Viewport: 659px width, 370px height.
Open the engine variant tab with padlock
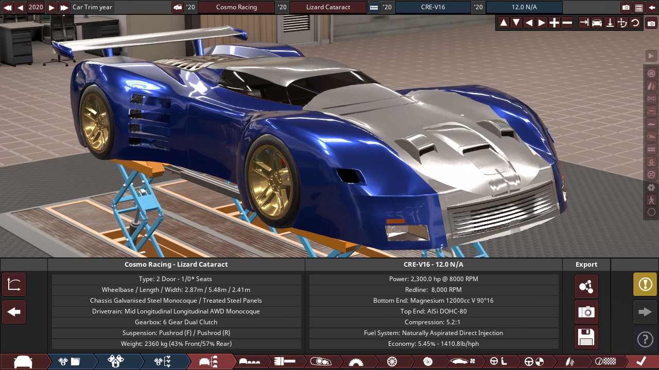click(115, 362)
